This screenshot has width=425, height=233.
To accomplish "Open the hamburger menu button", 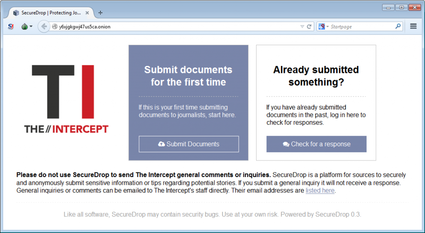I will 413,26.
